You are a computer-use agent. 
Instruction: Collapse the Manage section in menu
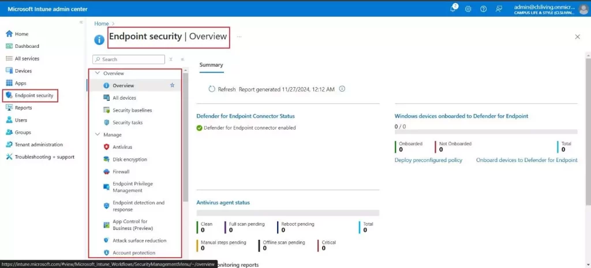pyautogui.click(x=97, y=135)
